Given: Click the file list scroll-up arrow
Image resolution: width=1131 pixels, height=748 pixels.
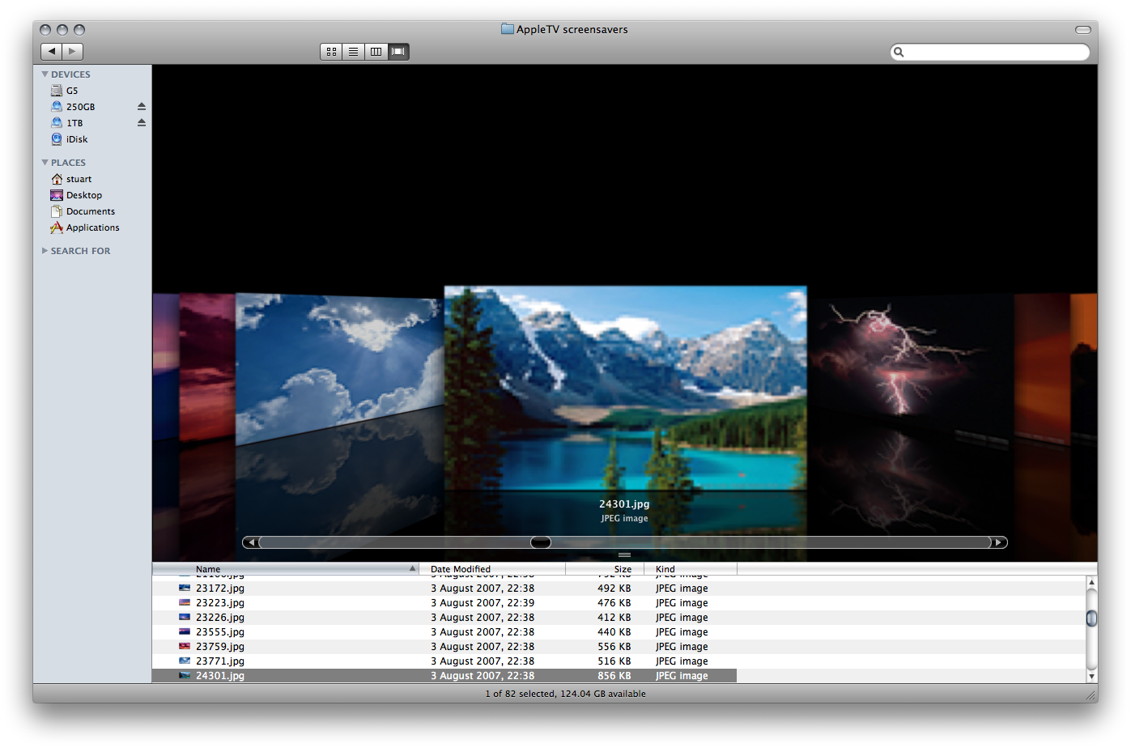Looking at the screenshot, I should tap(1091, 582).
